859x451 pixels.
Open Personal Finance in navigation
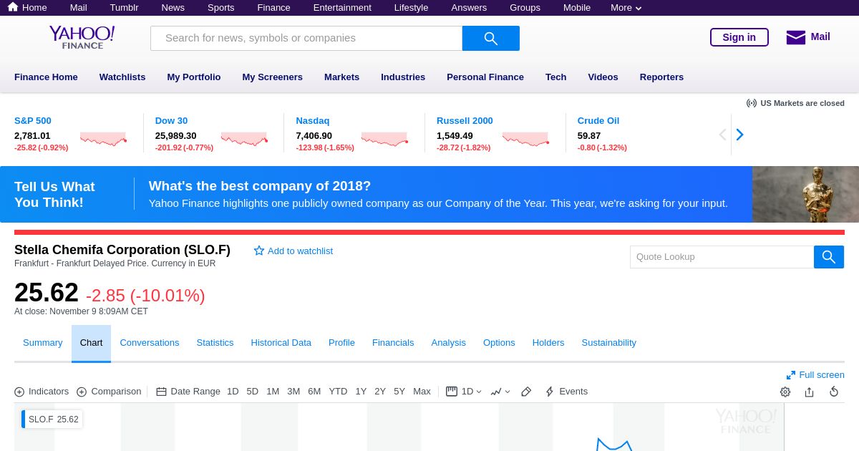(485, 77)
